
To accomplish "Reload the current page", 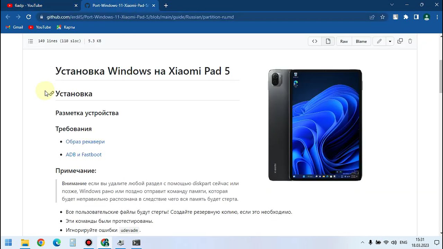I will pyautogui.click(x=29, y=17).
